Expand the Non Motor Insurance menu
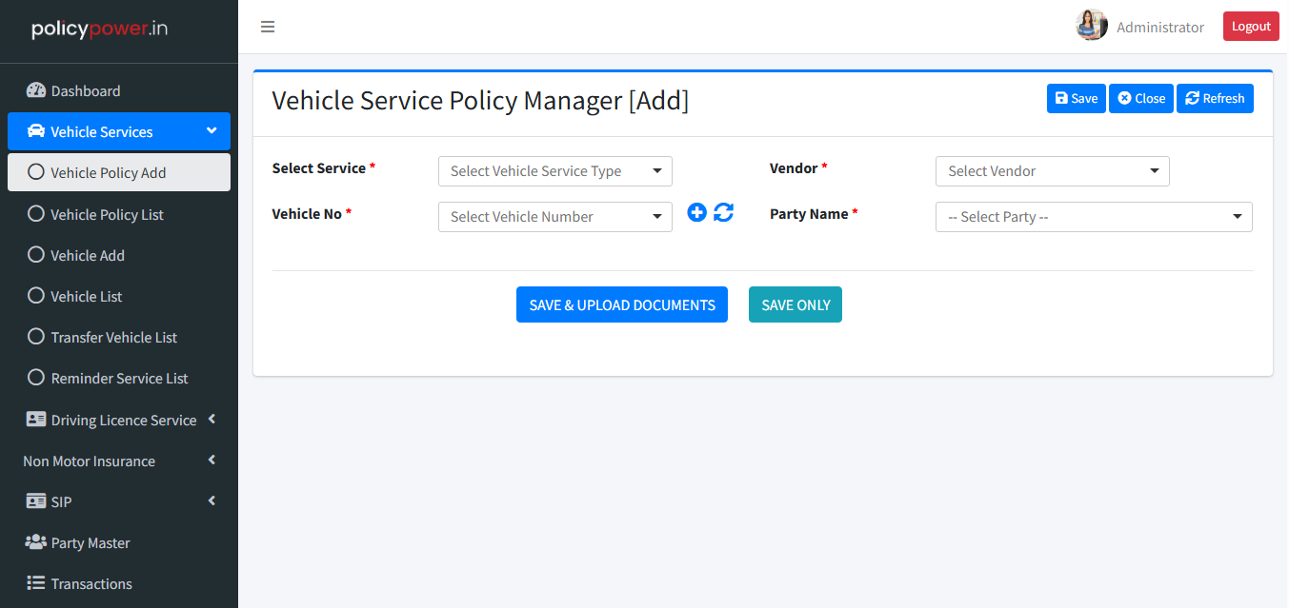Screen dimensions: 1289x608 point(118,461)
